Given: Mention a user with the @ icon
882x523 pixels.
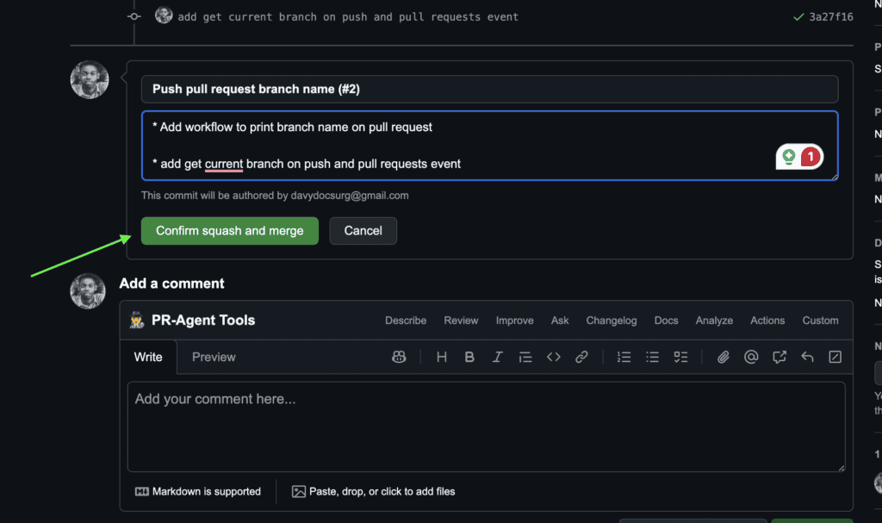Looking at the screenshot, I should pos(751,357).
